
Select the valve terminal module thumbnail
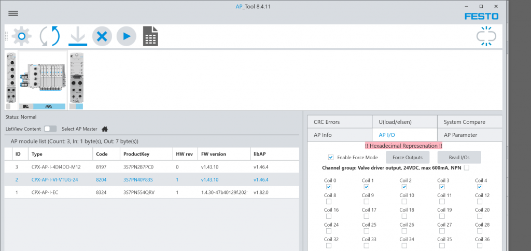pos(43,78)
